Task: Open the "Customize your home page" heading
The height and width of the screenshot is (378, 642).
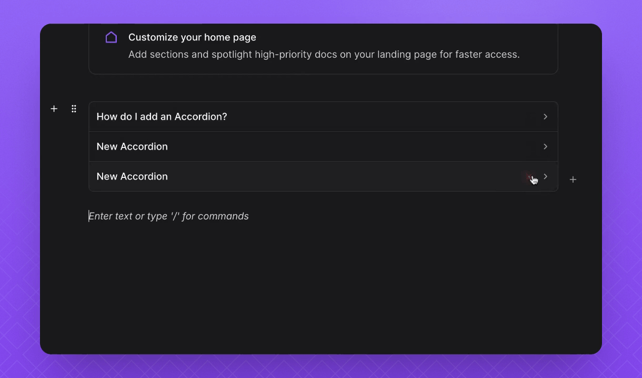Action: pos(192,37)
